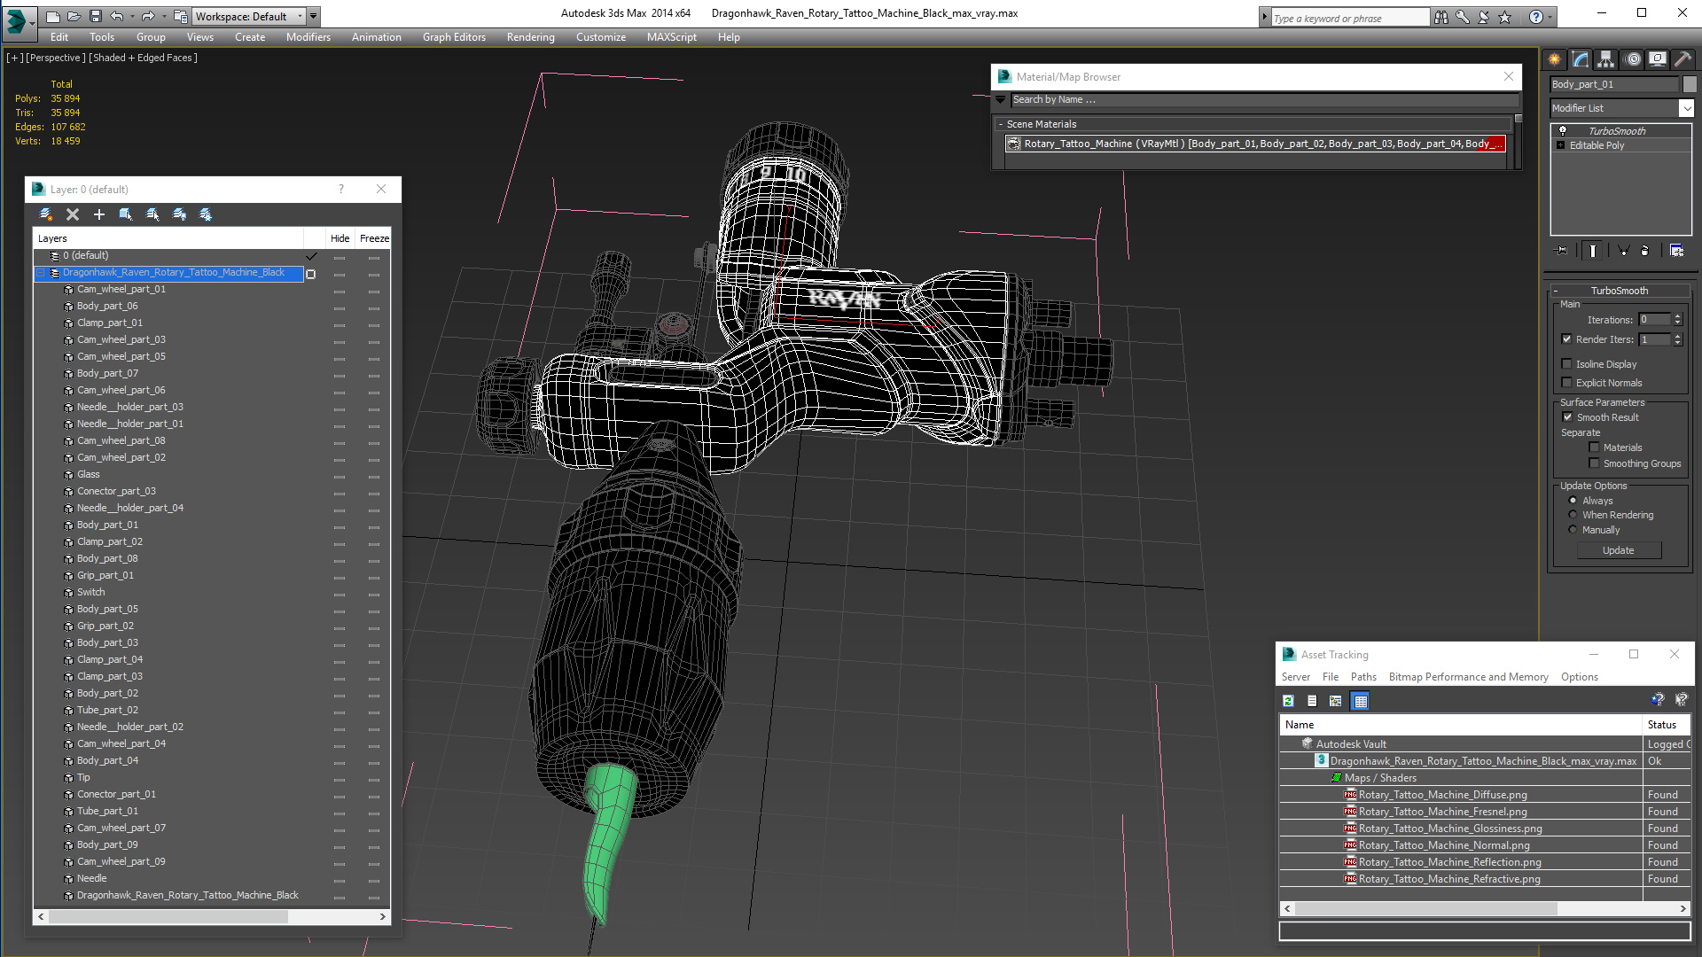Open the Undo history dropdown arrow
Screen dimensions: 1702x957
132,16
